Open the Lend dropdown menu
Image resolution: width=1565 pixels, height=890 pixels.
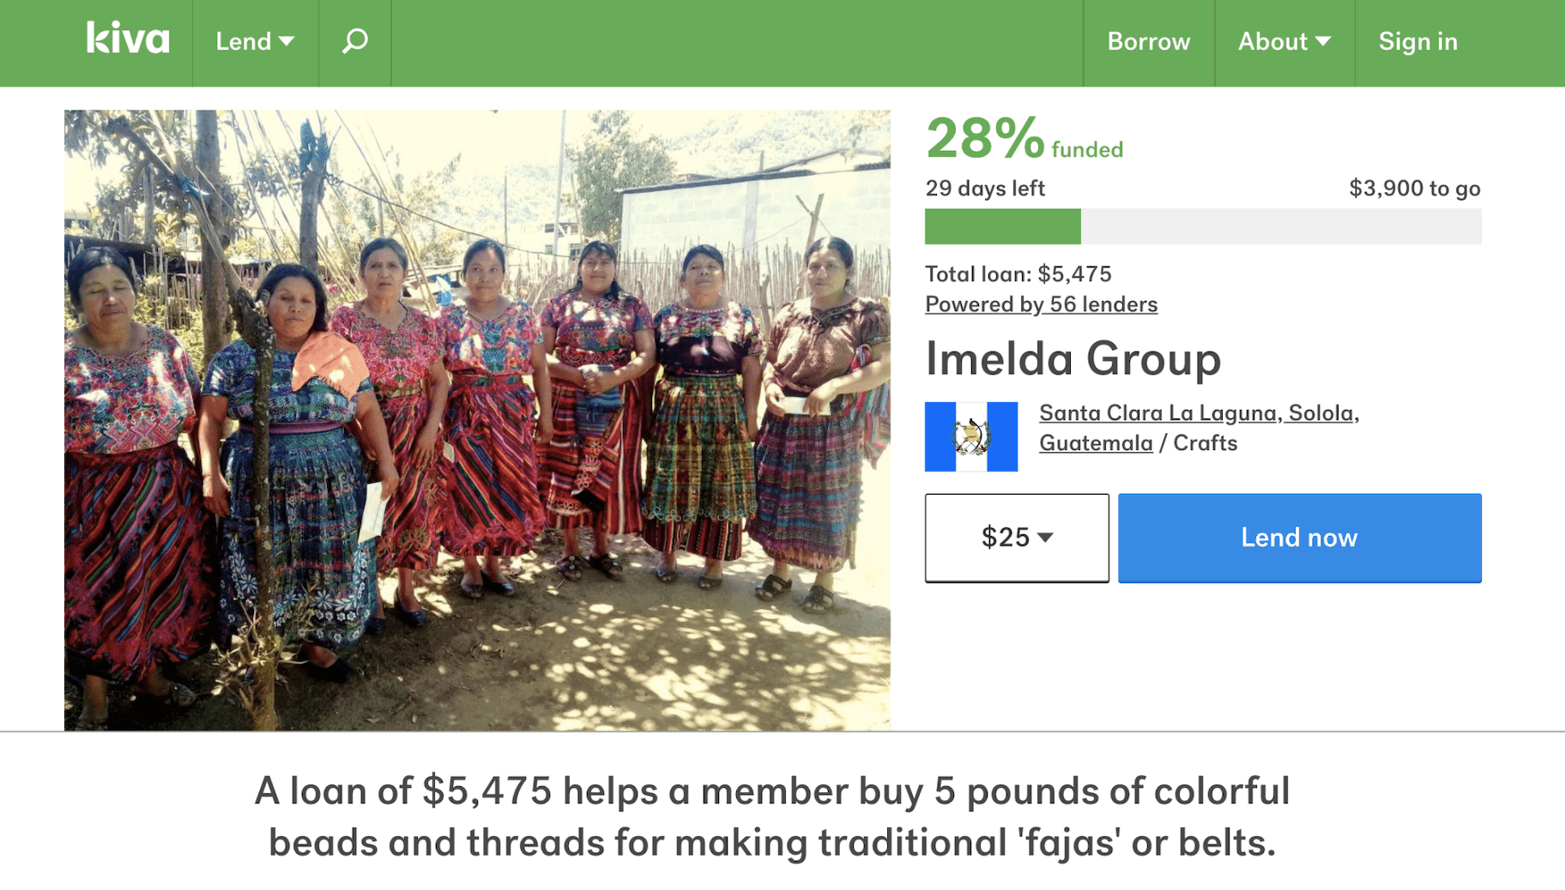[253, 39]
